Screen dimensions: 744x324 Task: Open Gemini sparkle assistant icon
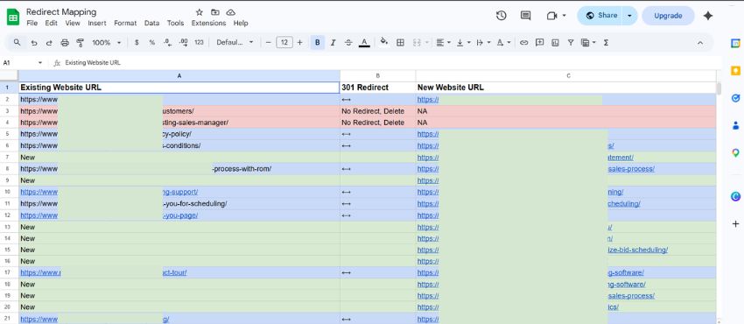pos(708,16)
